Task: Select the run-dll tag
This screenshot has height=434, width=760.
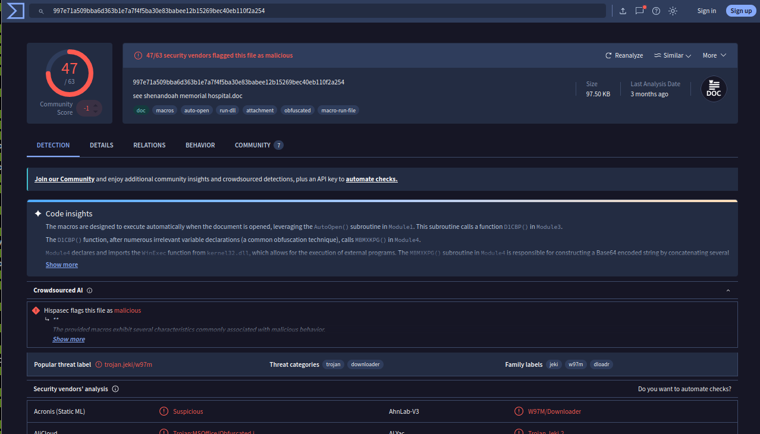Action: coord(228,110)
